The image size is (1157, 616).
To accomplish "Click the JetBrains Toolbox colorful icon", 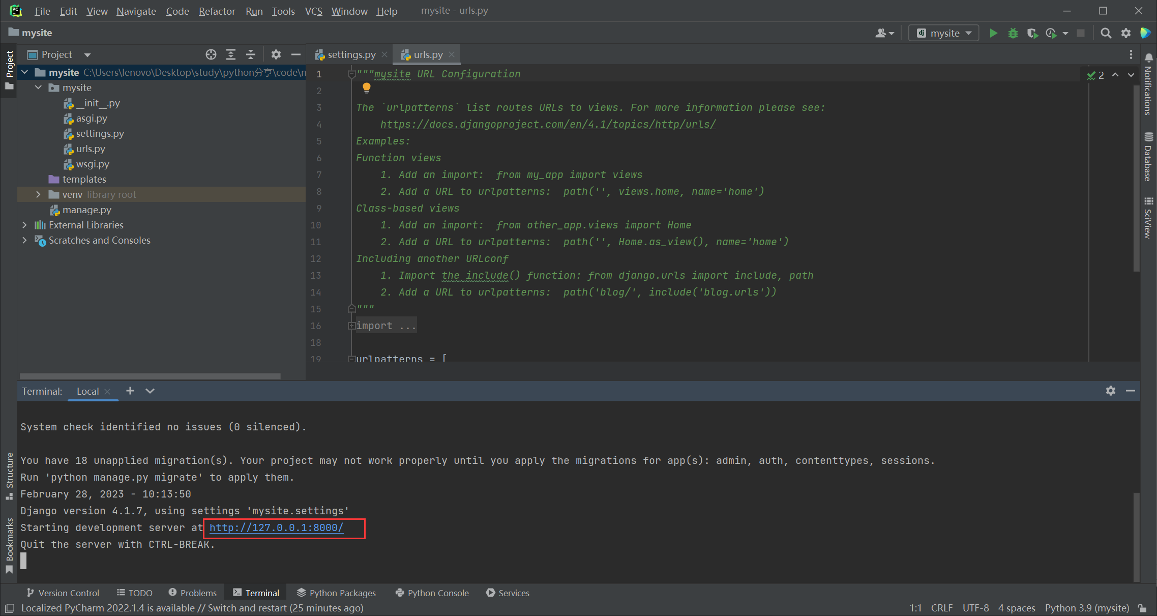I will click(1145, 33).
